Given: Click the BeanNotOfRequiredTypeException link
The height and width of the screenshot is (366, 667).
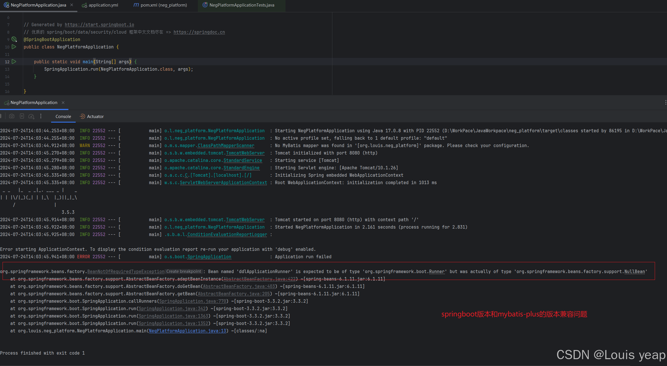Looking at the screenshot, I should point(126,272).
